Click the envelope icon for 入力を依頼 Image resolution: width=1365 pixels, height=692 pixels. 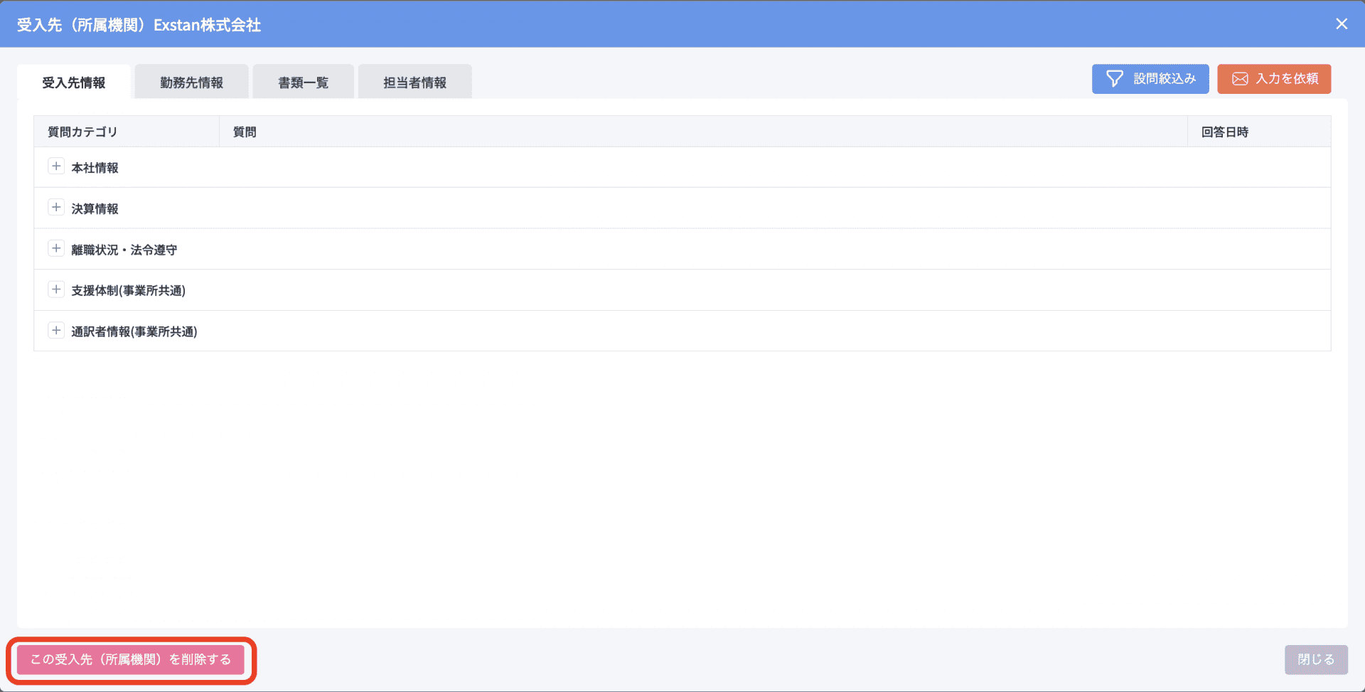coord(1239,79)
